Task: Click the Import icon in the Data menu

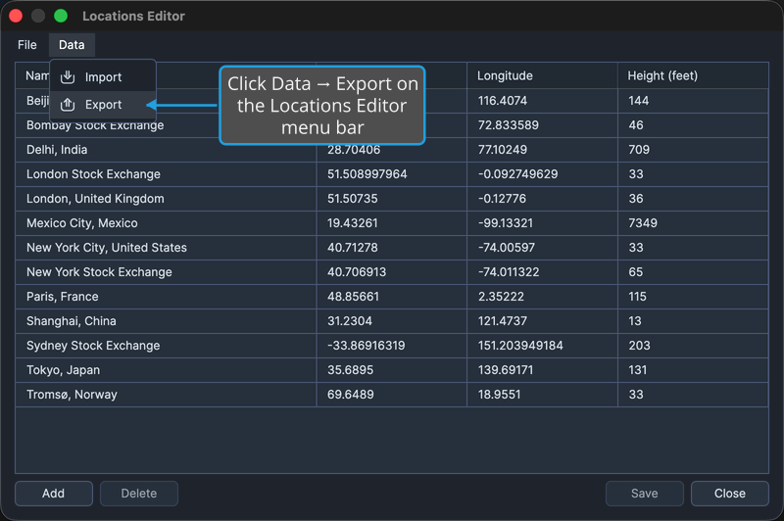Action: [x=68, y=77]
